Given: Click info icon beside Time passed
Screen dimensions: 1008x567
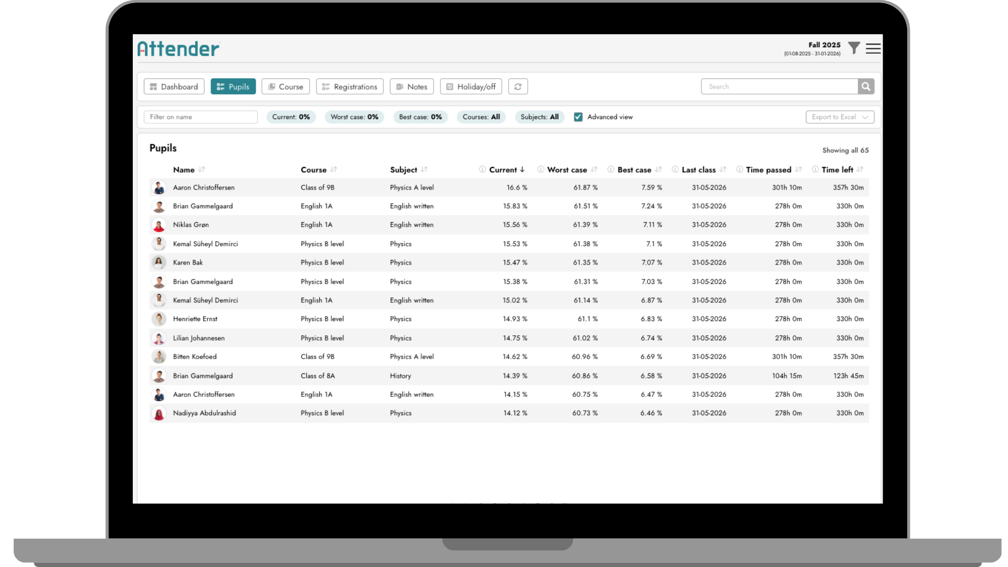Looking at the screenshot, I should coord(739,170).
